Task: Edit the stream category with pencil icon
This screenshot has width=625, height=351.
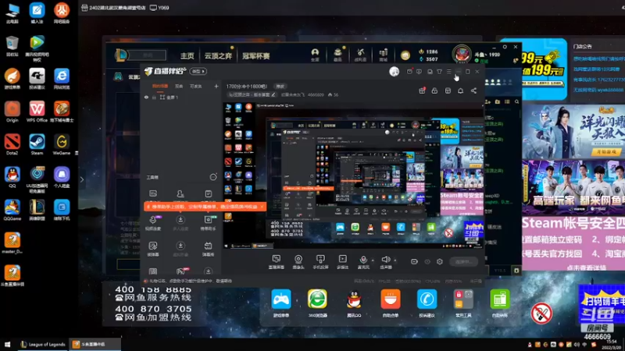Action: click(x=273, y=94)
